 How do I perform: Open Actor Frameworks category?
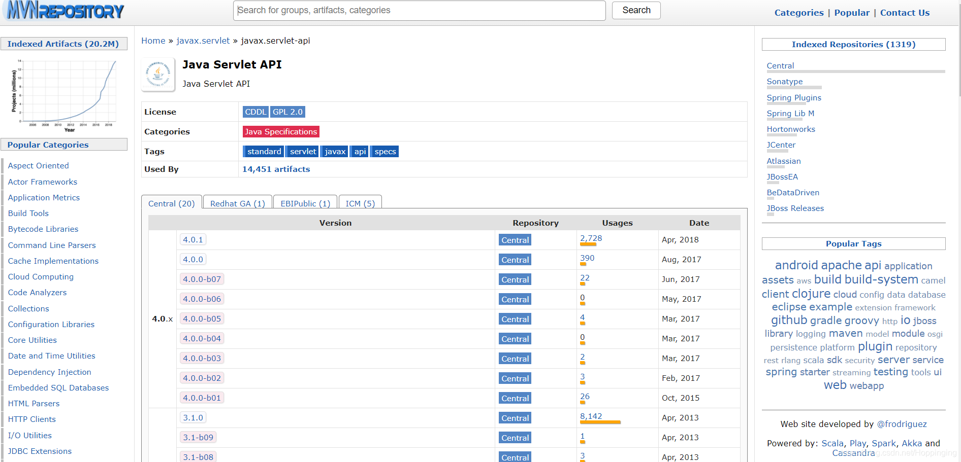(x=43, y=182)
